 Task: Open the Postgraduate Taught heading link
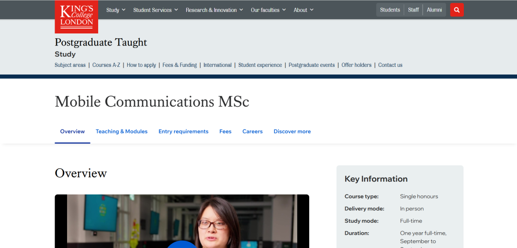click(x=101, y=43)
